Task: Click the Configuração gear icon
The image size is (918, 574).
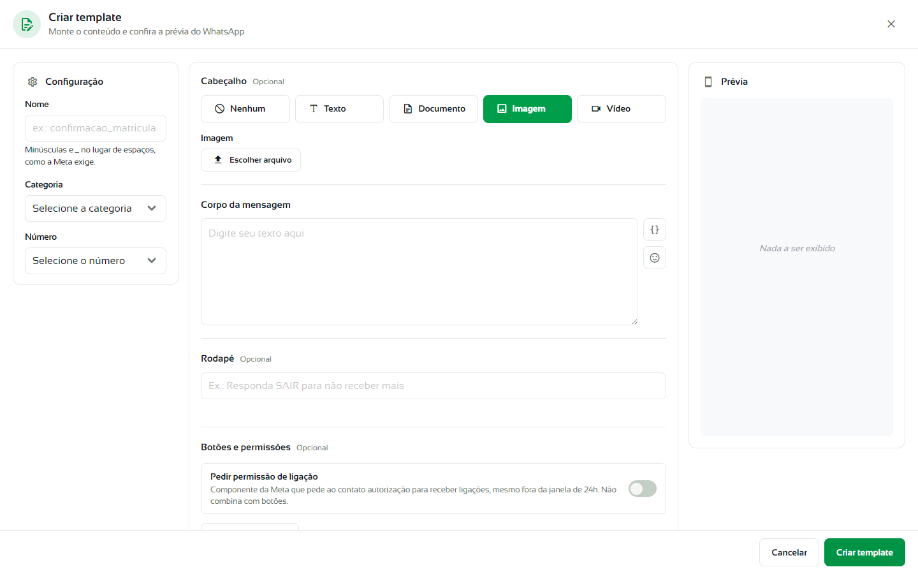Action: pyautogui.click(x=33, y=82)
